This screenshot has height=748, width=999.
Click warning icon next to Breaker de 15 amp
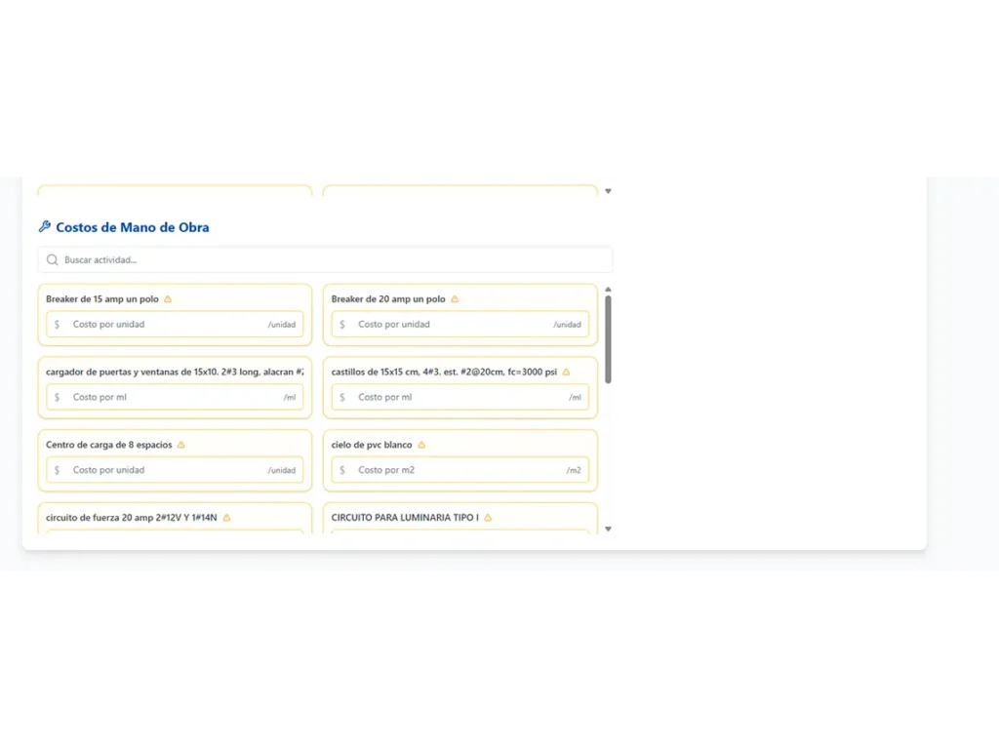[x=168, y=299]
